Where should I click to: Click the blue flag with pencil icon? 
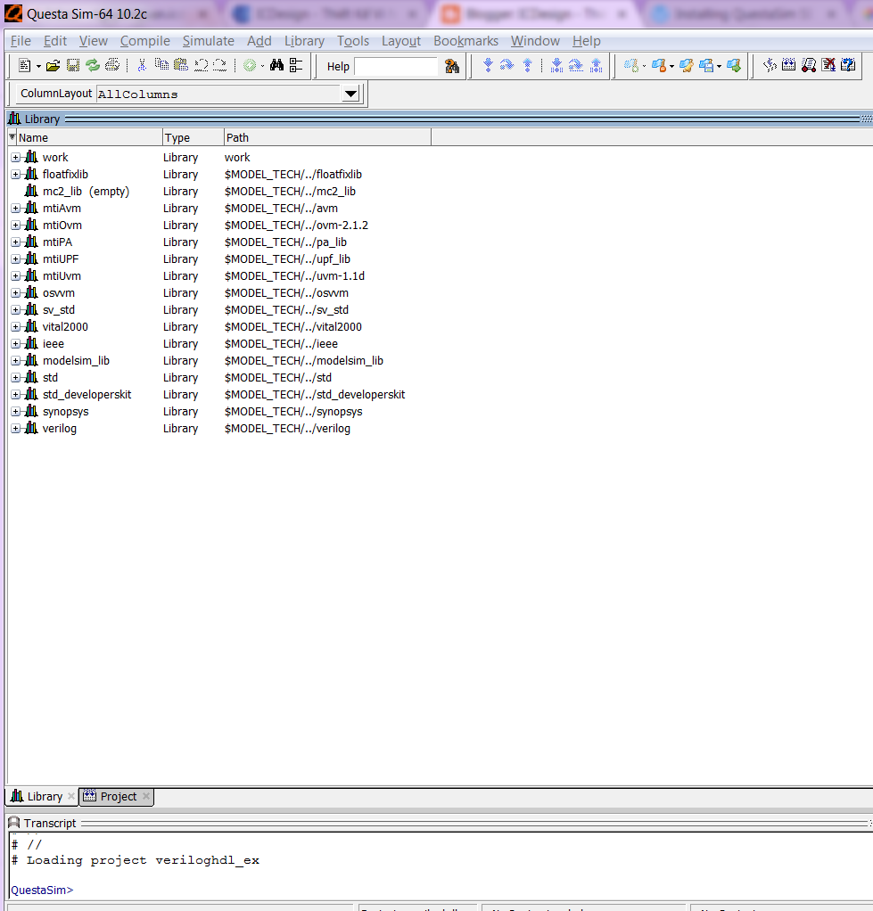pyautogui.click(x=686, y=65)
